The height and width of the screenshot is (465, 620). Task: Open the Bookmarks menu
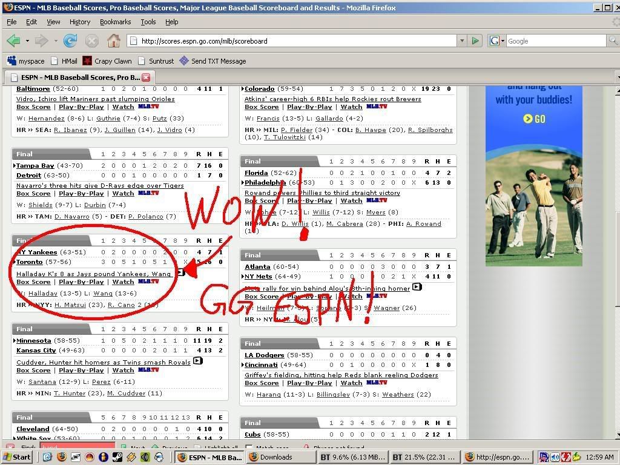click(116, 22)
